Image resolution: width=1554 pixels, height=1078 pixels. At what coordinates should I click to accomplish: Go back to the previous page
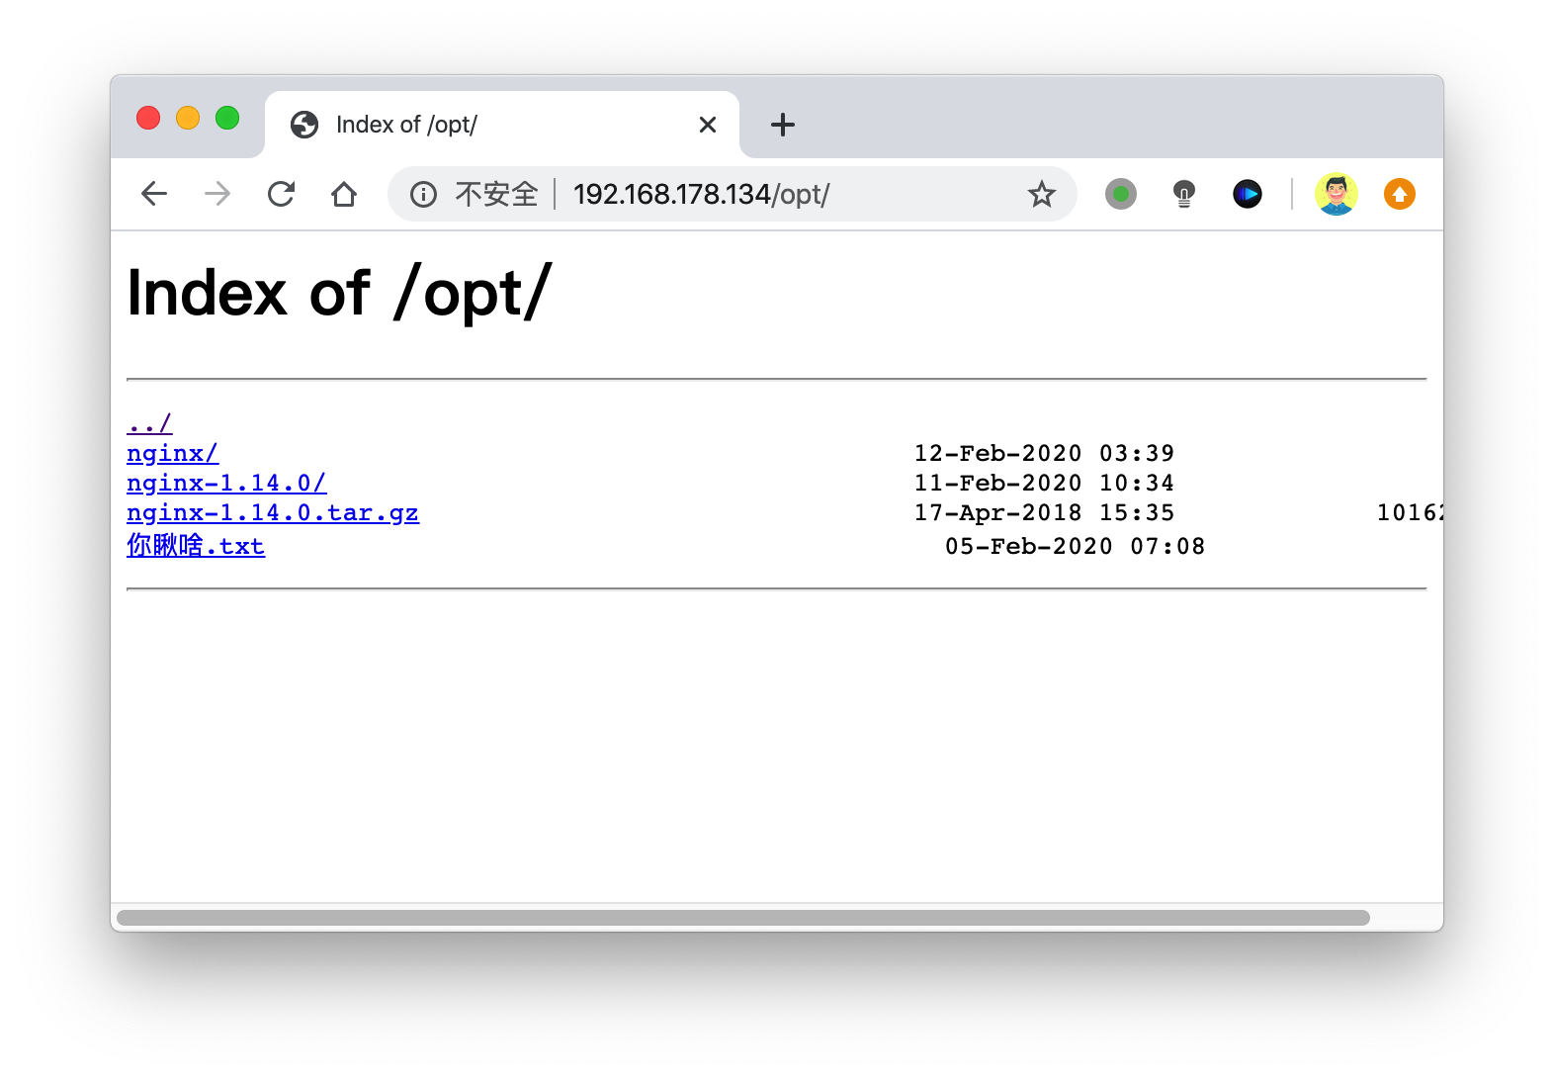[154, 194]
